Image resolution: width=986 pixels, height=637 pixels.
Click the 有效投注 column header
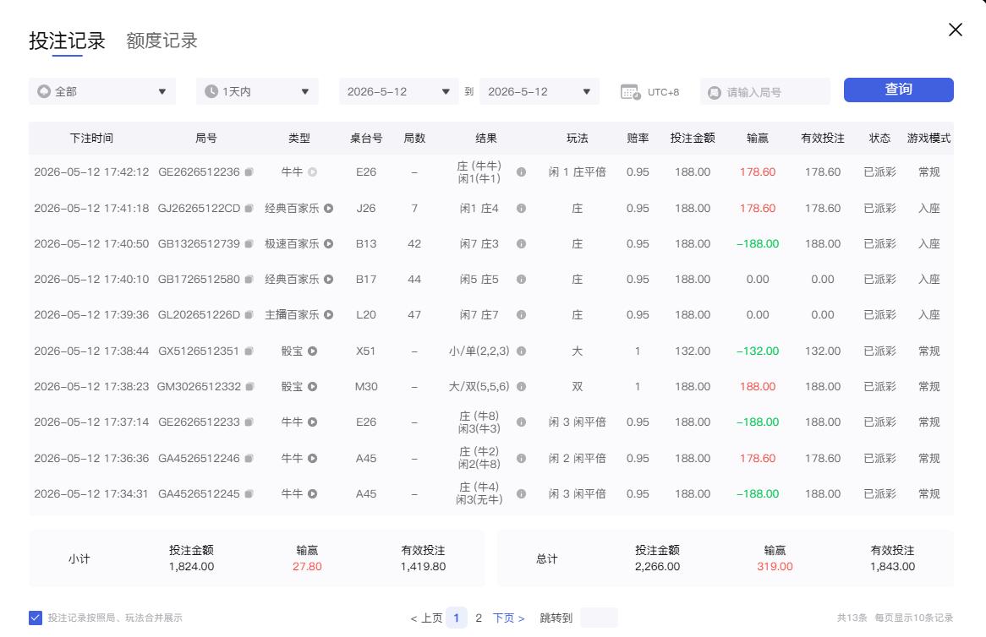(x=823, y=139)
